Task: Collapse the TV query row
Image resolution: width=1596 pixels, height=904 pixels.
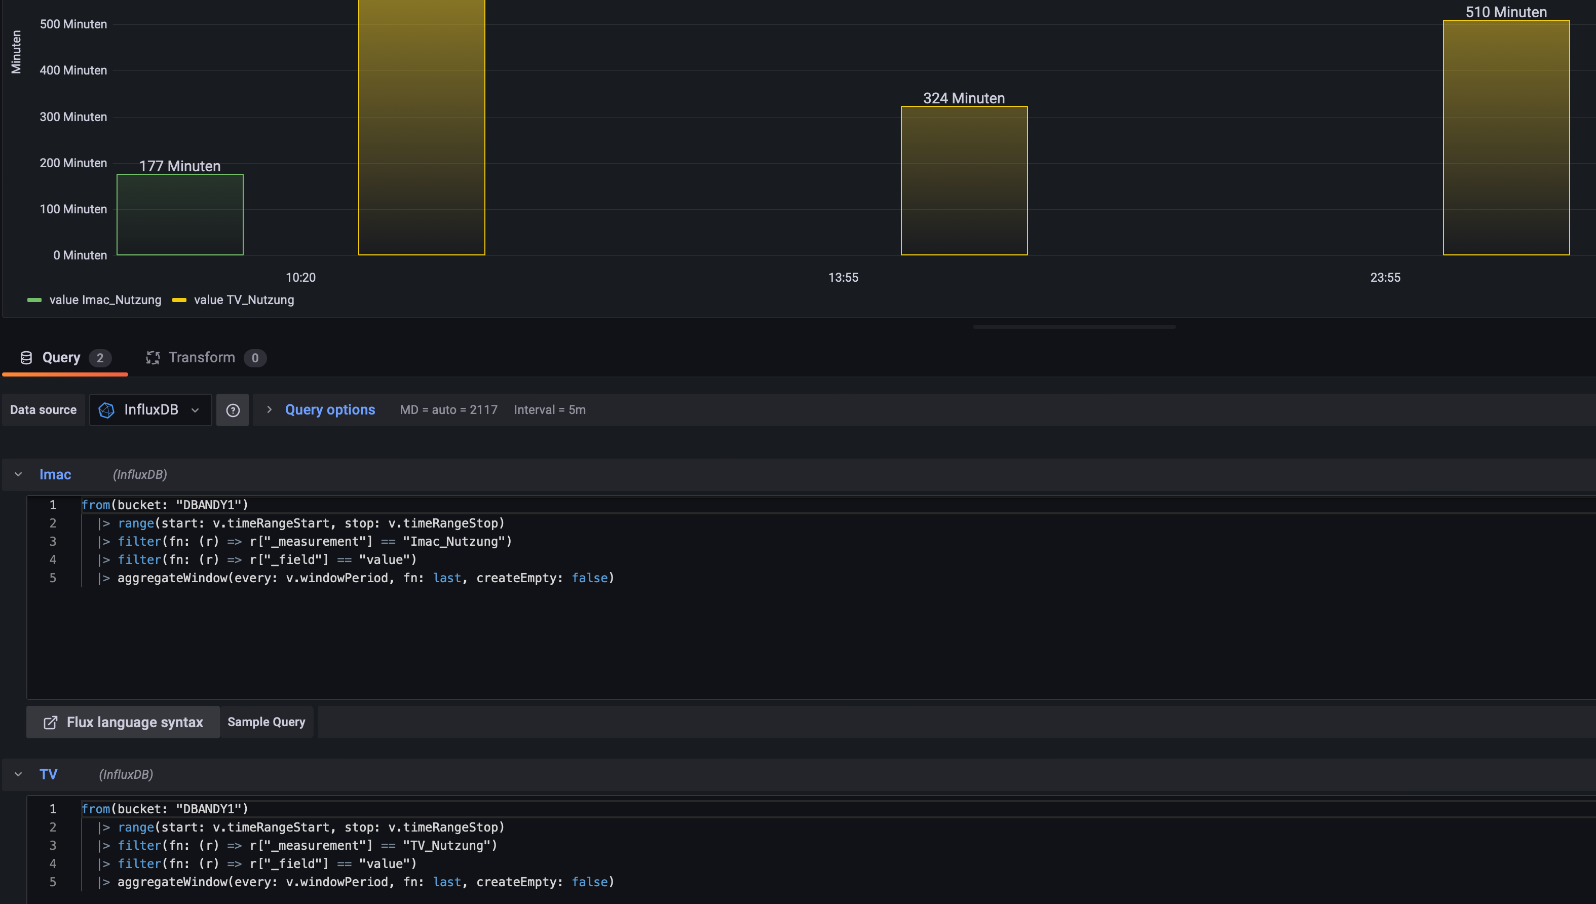Action: 18,774
